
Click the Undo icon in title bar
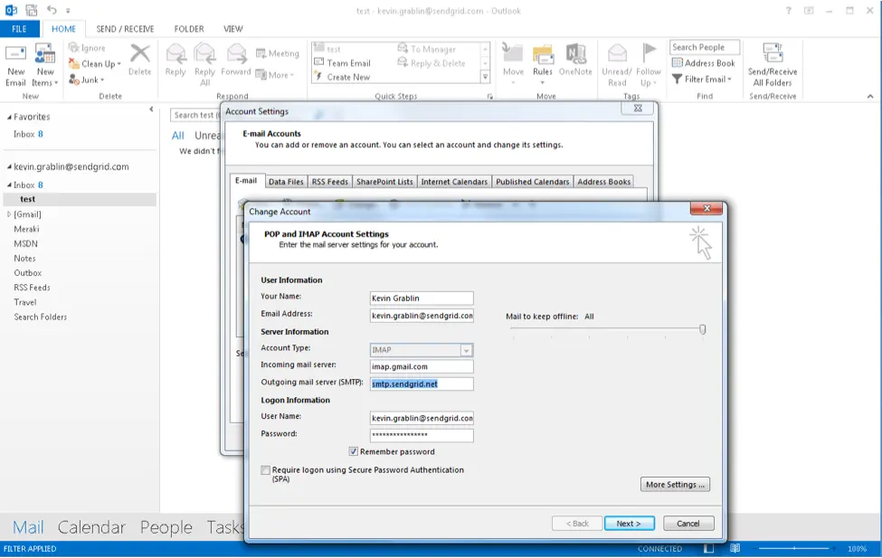click(52, 10)
